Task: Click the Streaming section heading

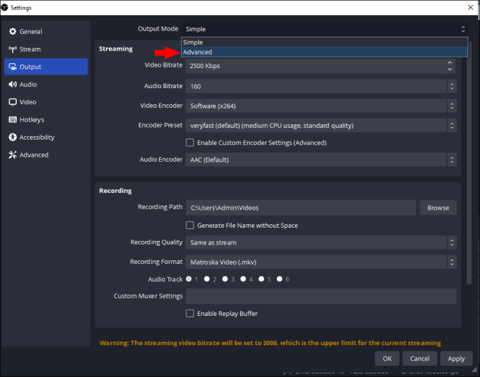Action: [115, 49]
